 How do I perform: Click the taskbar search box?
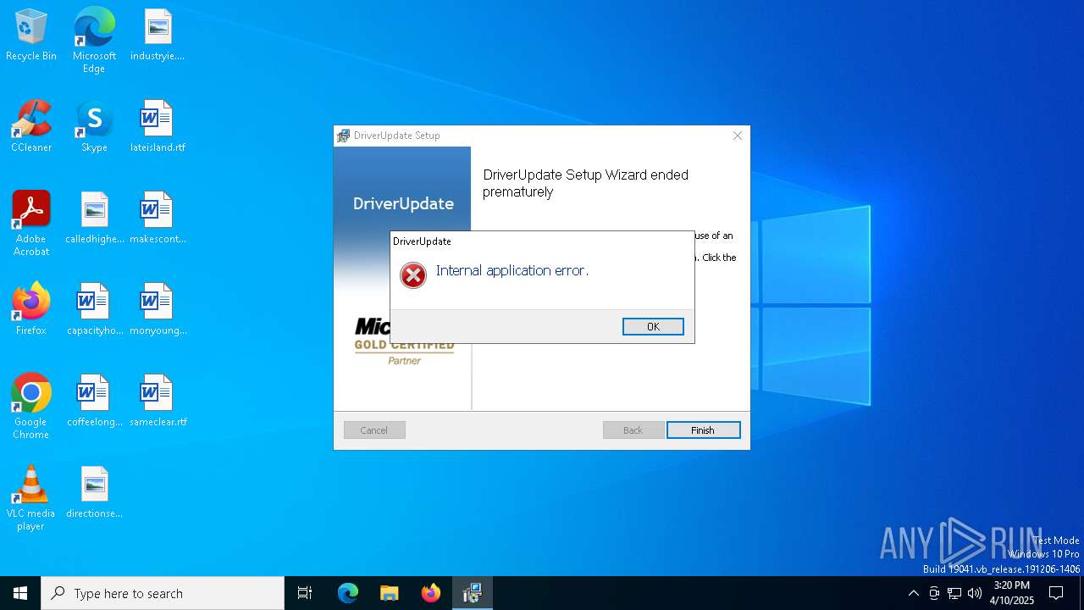[163, 593]
